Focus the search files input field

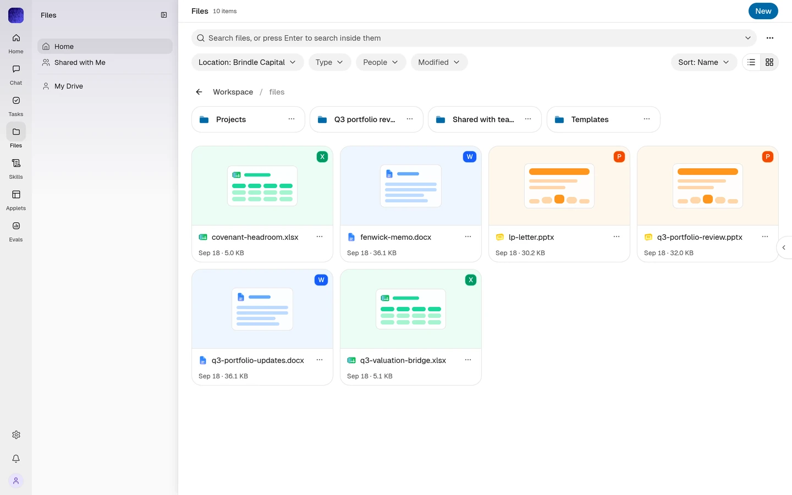(x=473, y=38)
